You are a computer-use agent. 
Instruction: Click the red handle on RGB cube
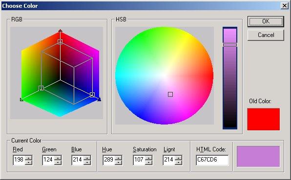point(60,42)
